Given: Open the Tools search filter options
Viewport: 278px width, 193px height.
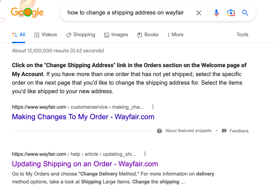Looking at the screenshot, I should pos(242,35).
